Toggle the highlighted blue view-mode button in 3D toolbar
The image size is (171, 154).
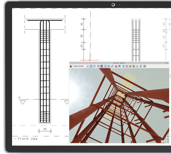[91, 66]
